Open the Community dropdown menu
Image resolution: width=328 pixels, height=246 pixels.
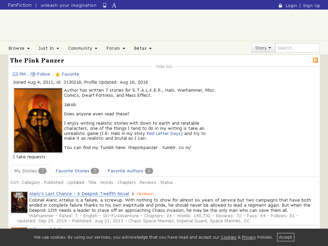(x=83, y=48)
